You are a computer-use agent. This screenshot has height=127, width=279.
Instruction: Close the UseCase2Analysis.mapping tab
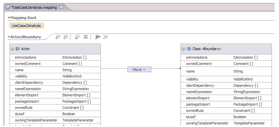61,7
